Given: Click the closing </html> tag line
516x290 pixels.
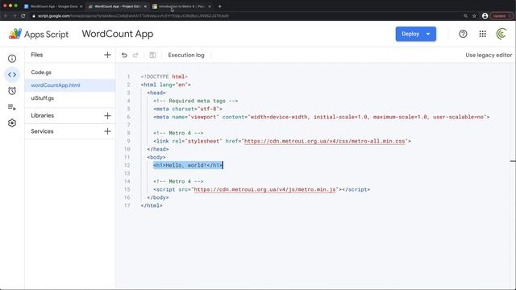Looking at the screenshot, I should [152, 205].
